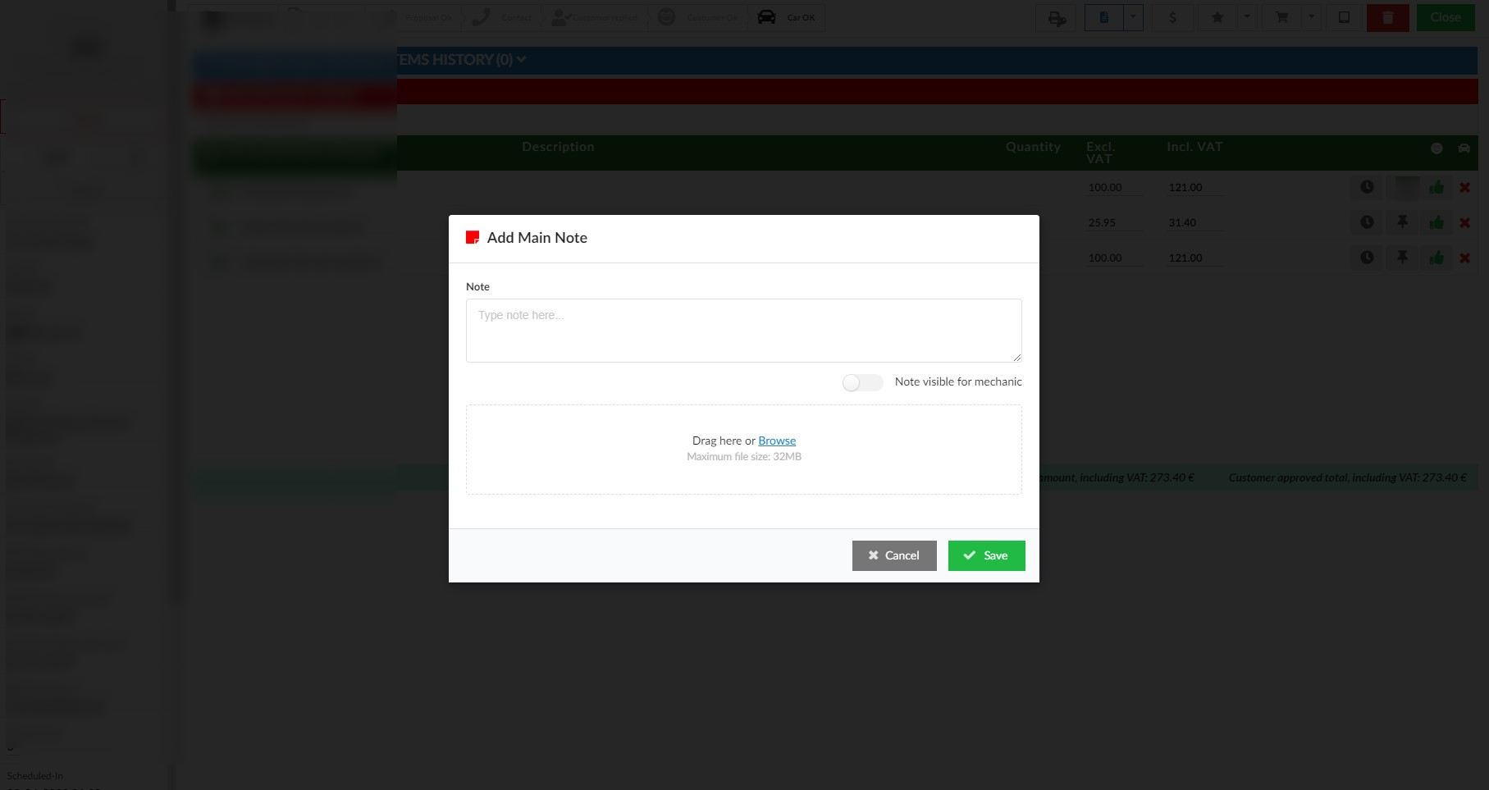Open dropdown arrow next to document icon

(1134, 17)
